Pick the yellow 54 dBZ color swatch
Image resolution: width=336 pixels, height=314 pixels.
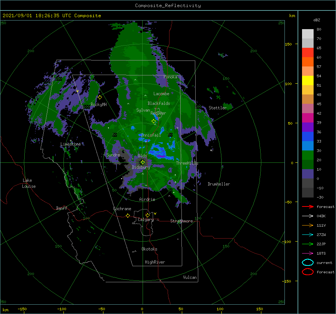(x=308, y=80)
